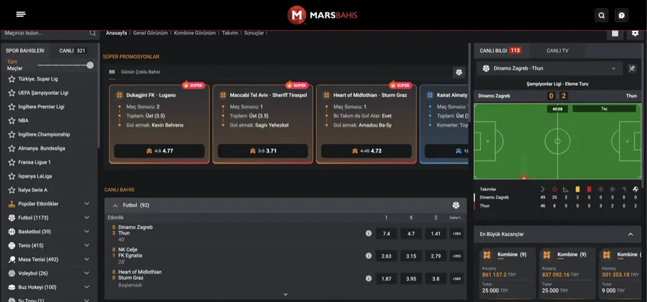Star the İngiltere Championship league
Screen dimensions: 647x302
point(12,135)
